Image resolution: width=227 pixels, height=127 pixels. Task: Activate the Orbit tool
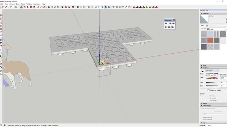(49, 7)
